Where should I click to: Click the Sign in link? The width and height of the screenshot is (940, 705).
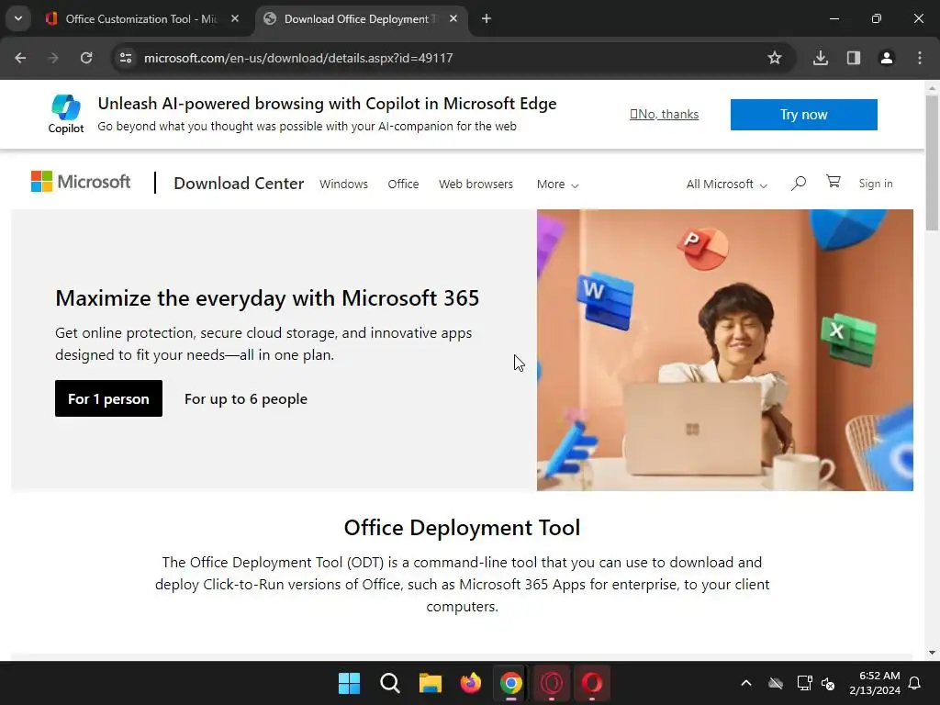(875, 184)
